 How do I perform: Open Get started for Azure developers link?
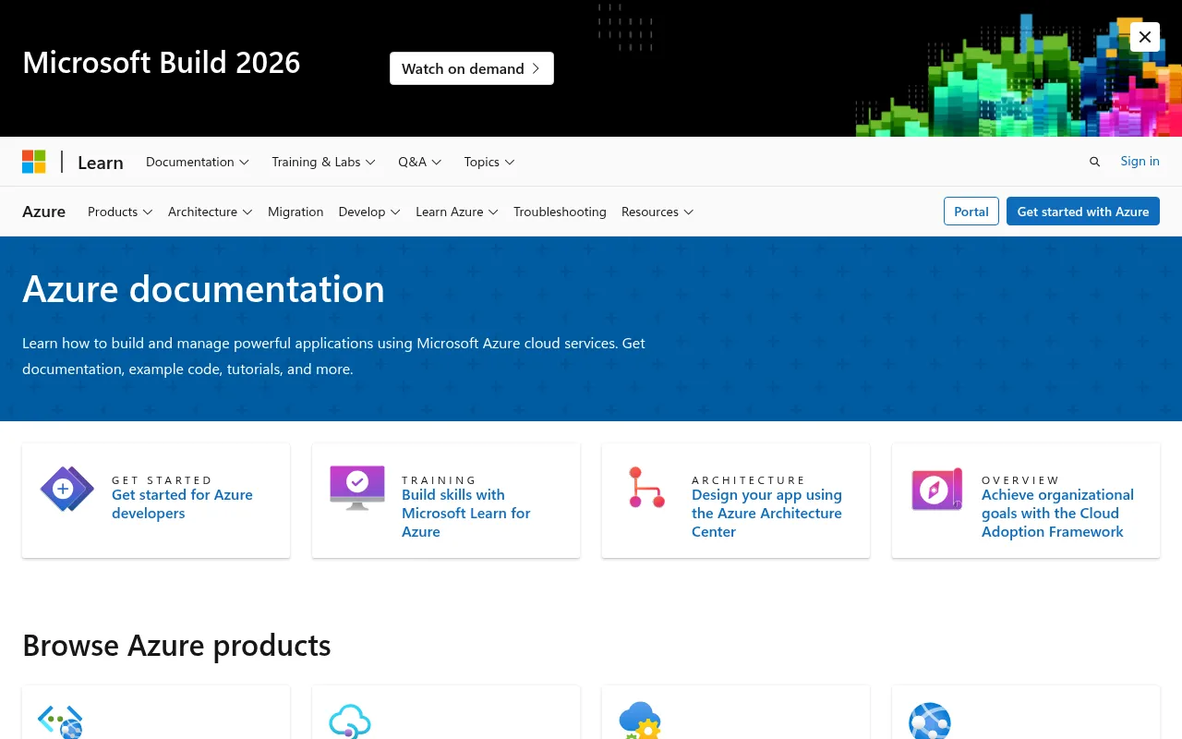click(x=182, y=504)
